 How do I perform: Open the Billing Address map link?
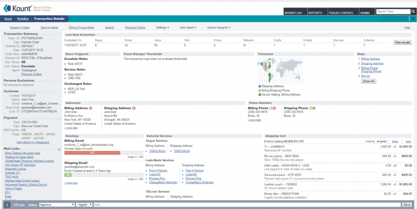(371, 59)
